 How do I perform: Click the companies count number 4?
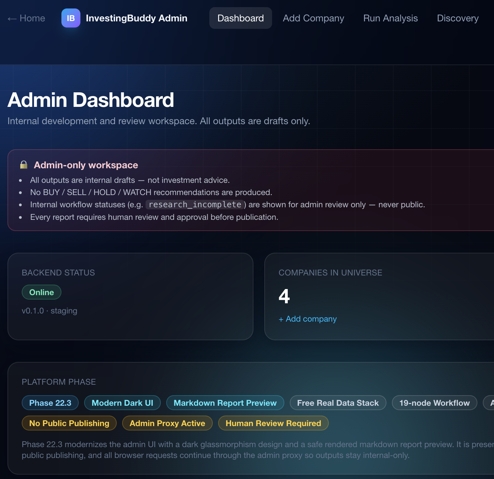[x=284, y=296]
